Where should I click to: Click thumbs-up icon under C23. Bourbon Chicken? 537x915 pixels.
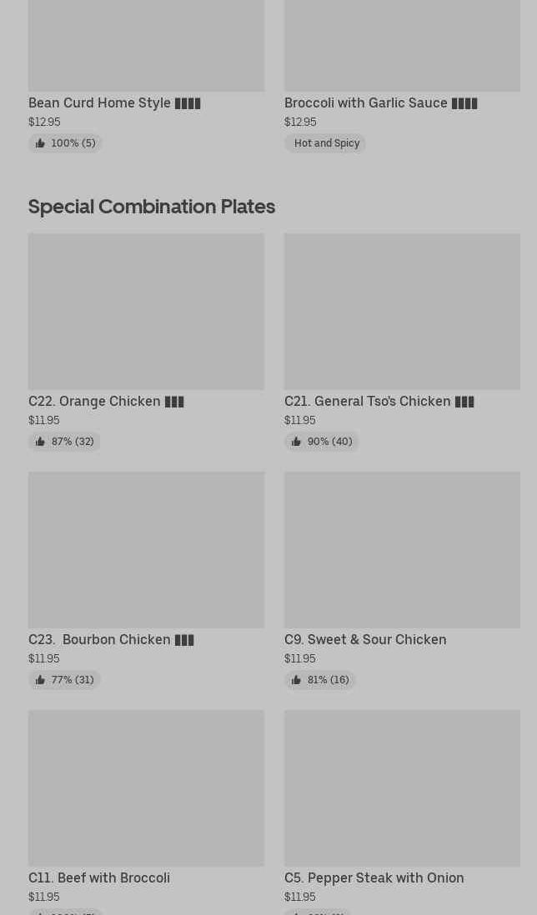tap(40, 680)
